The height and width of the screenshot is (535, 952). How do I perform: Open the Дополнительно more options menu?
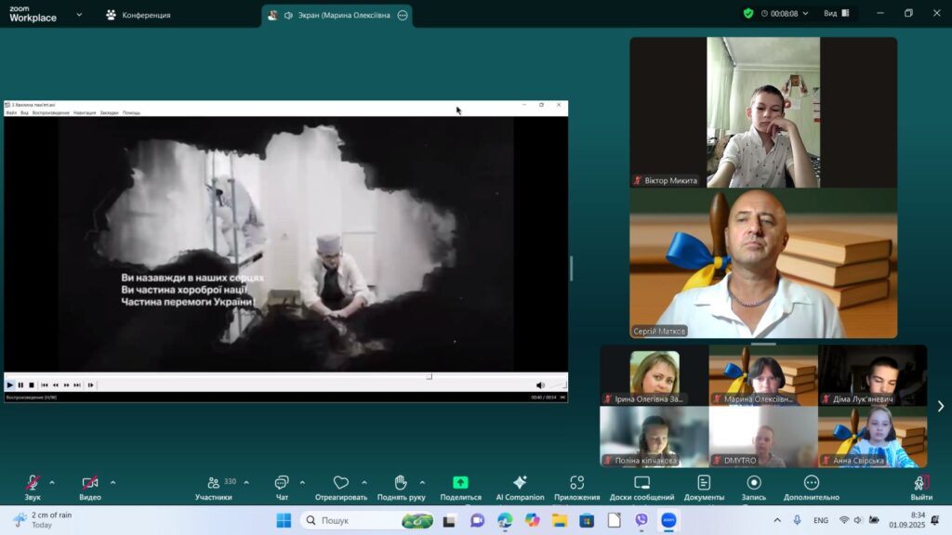coord(812,488)
